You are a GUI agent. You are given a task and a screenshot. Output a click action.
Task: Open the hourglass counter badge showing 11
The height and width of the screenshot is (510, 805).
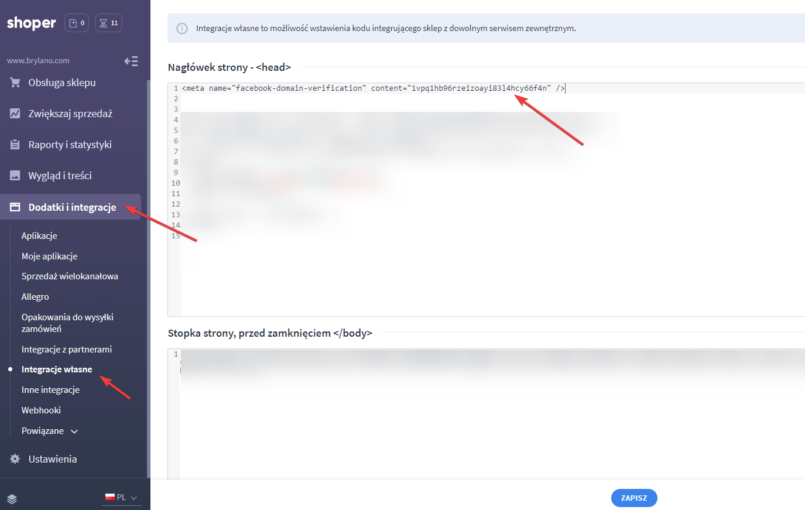pyautogui.click(x=108, y=23)
